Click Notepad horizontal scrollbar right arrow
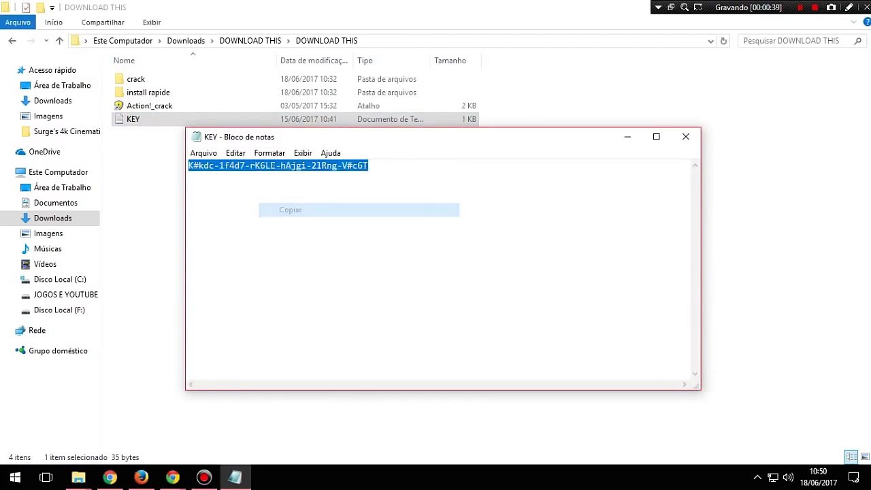The width and height of the screenshot is (871, 490). [x=685, y=385]
